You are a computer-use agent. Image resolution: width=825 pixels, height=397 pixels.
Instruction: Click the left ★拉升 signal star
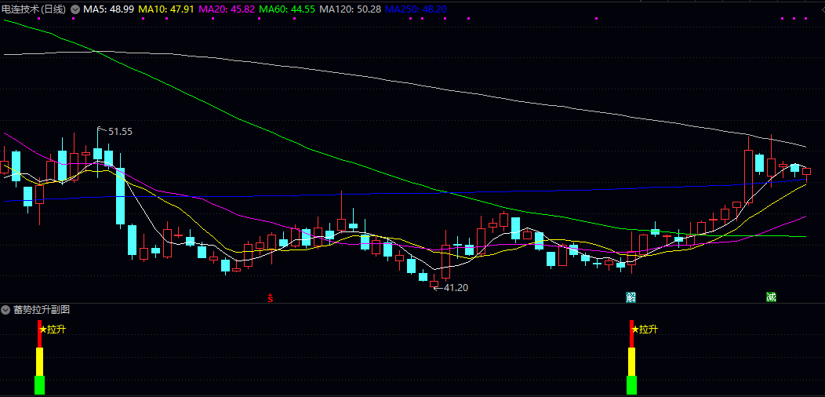43,330
